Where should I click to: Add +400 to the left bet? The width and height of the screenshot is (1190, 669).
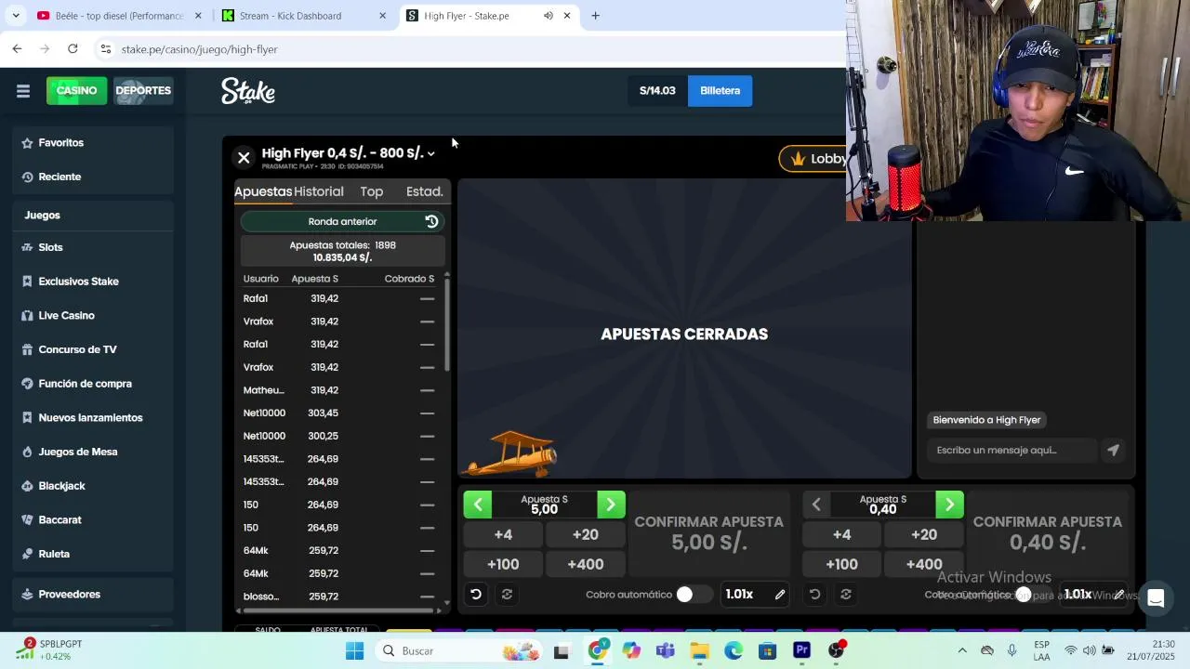click(586, 564)
